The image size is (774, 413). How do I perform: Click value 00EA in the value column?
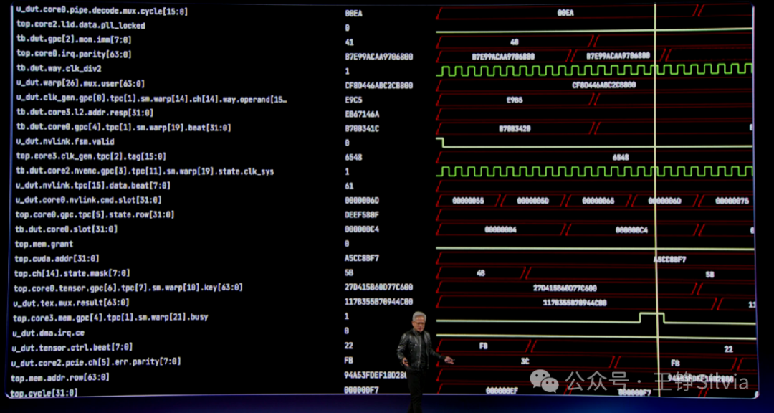353,14
